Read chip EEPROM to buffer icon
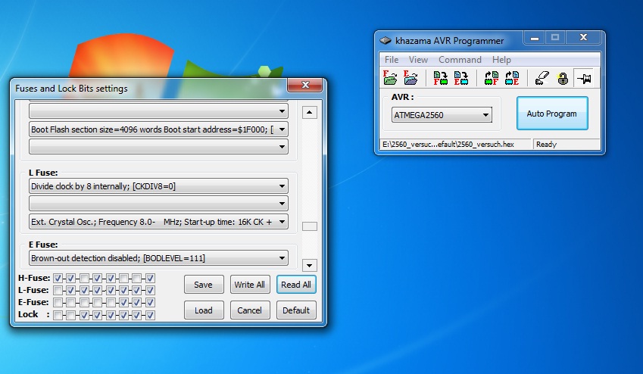Viewport: 643px width, 374px height. point(512,77)
